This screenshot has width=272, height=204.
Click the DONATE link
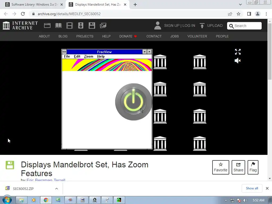point(128,36)
